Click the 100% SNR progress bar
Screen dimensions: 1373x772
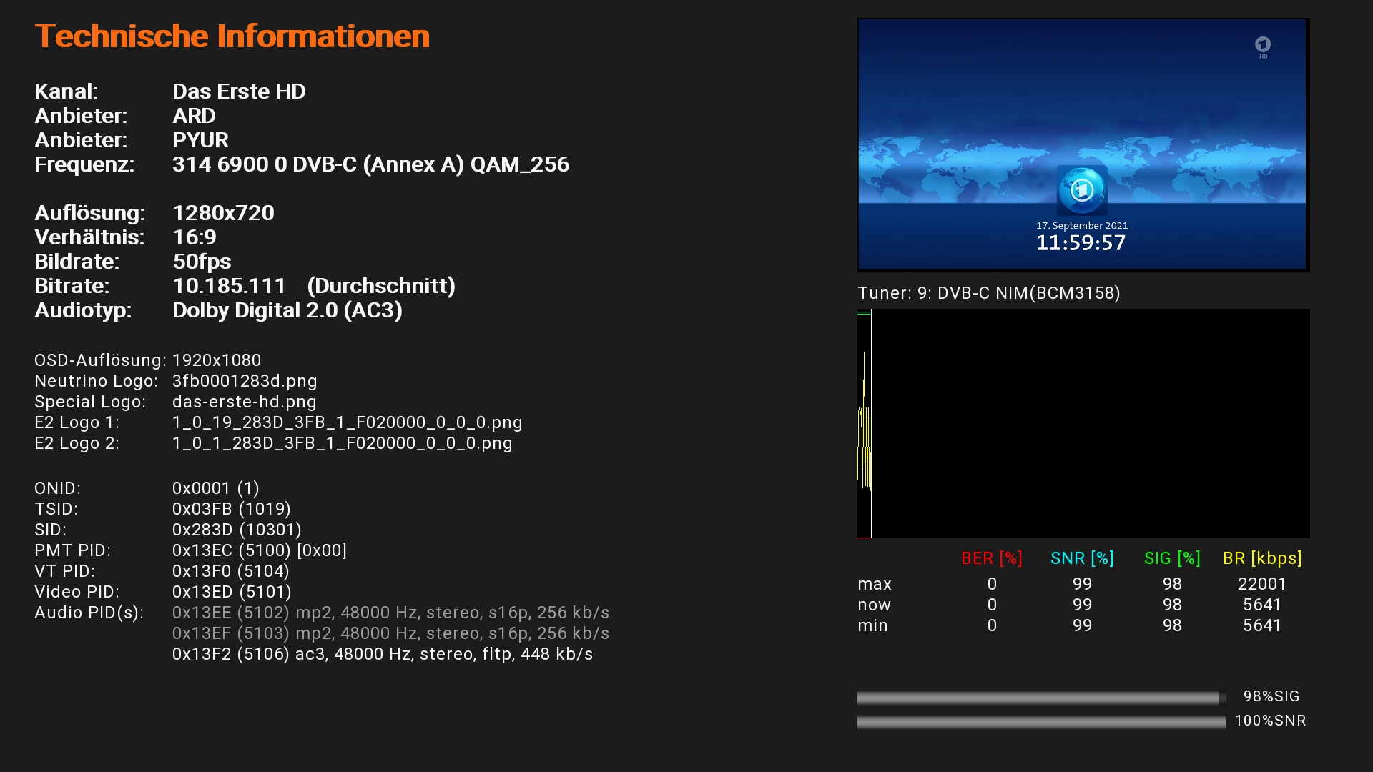click(1040, 722)
